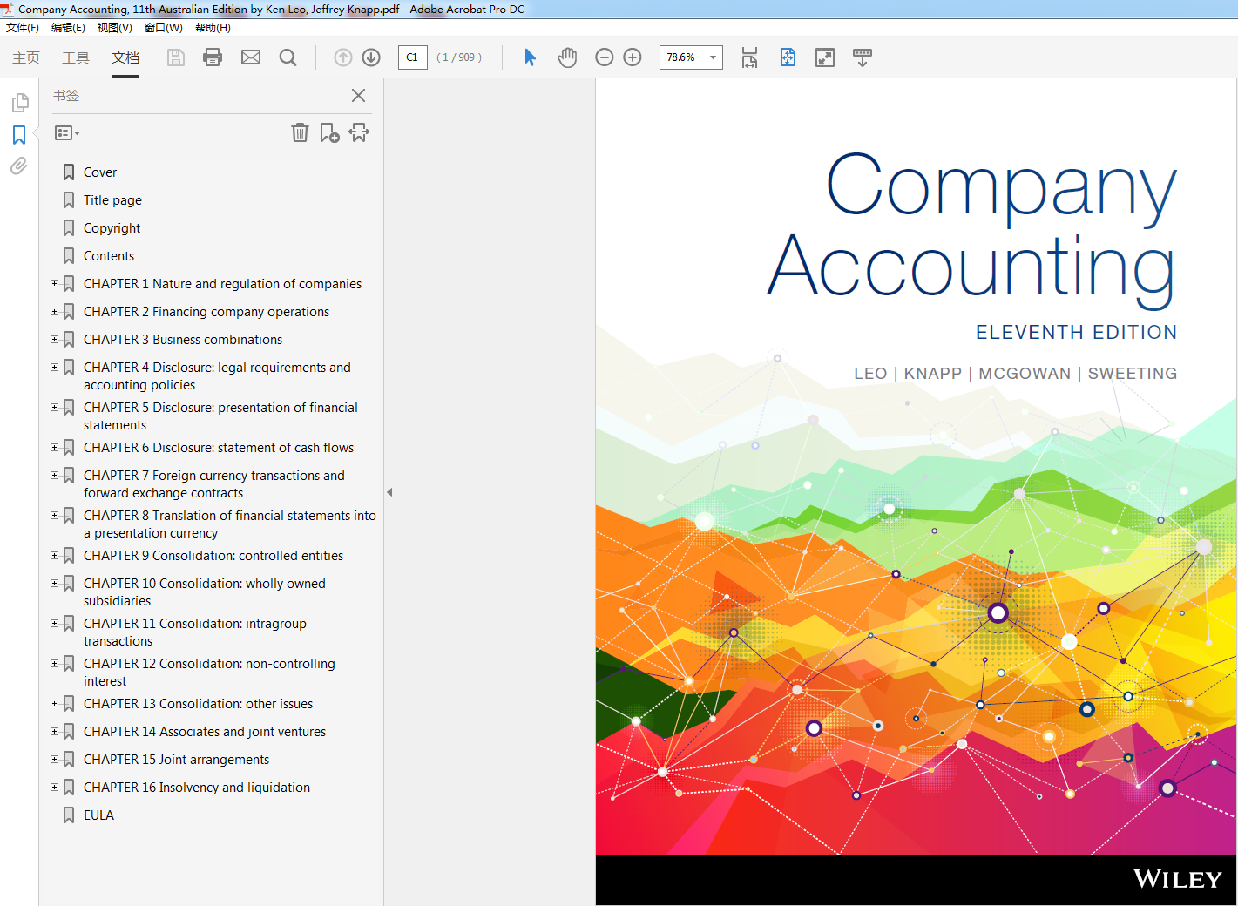Switch to the 工具 tab

pos(76,57)
